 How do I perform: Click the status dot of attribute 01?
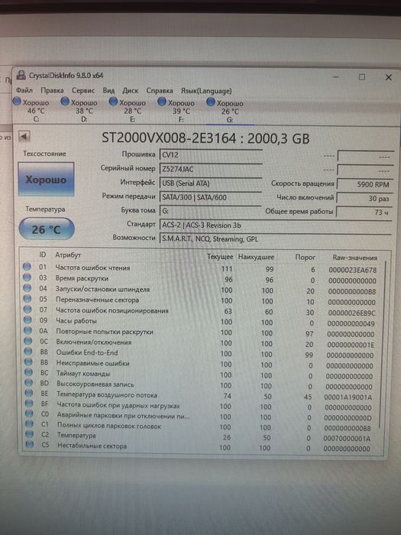pyautogui.click(x=27, y=267)
